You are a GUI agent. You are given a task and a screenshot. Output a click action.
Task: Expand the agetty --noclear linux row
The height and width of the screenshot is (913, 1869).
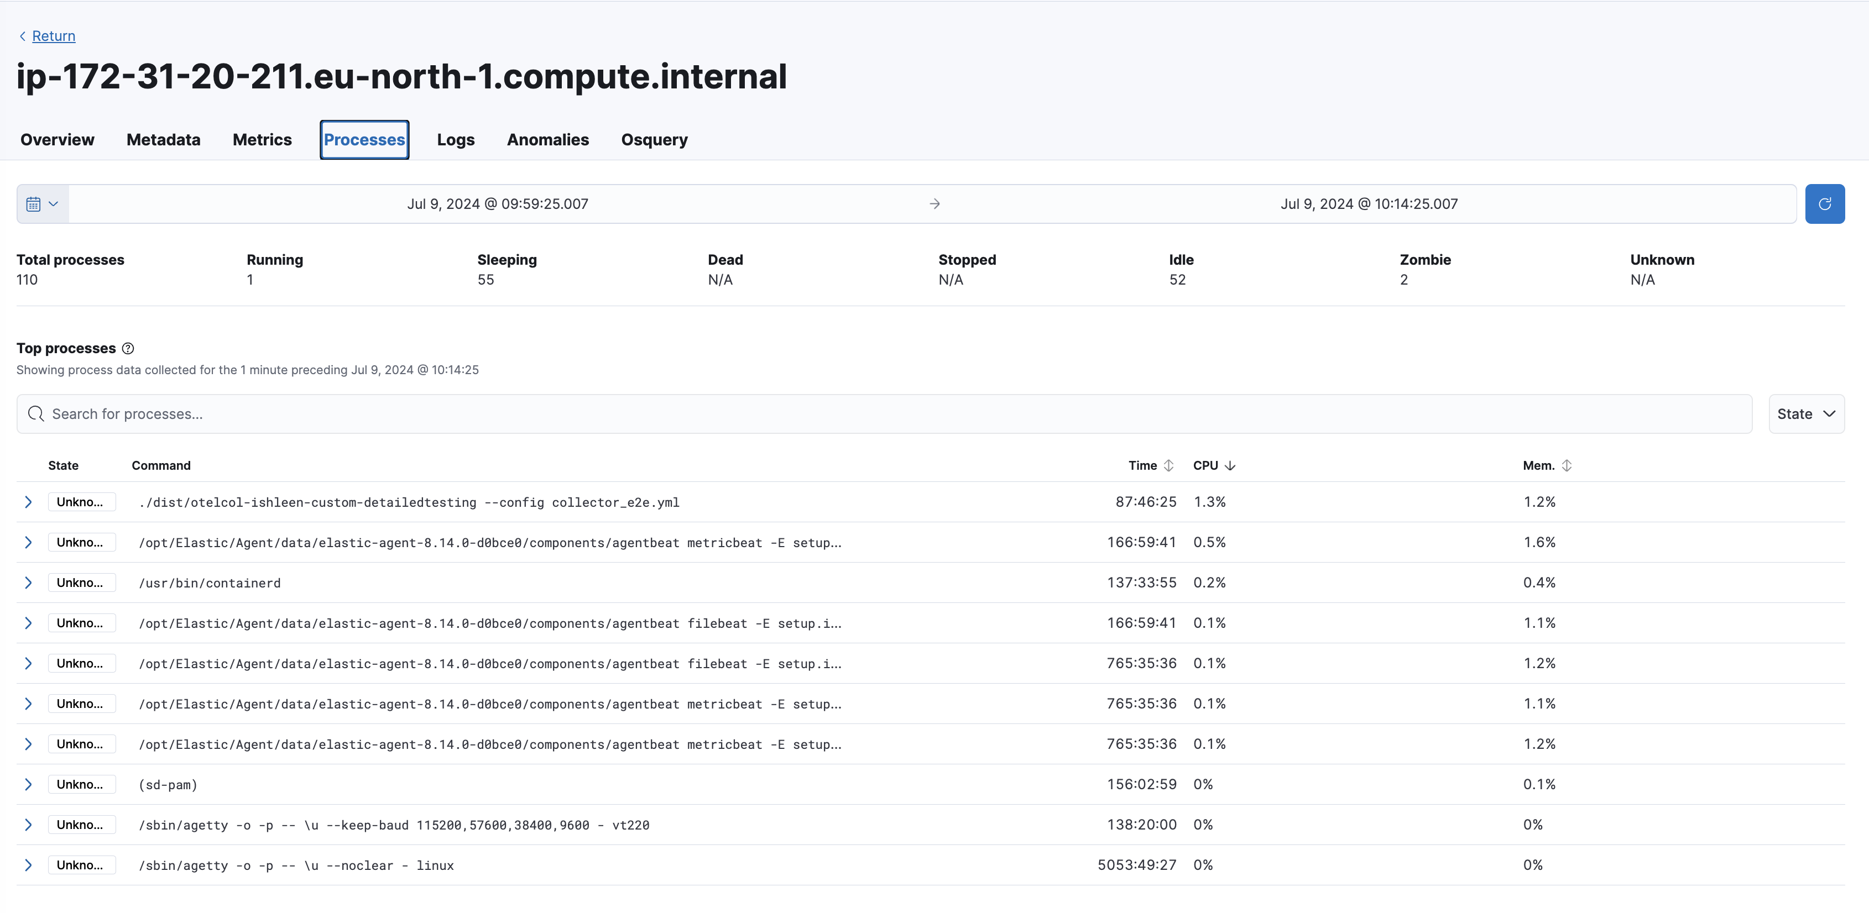tap(28, 865)
